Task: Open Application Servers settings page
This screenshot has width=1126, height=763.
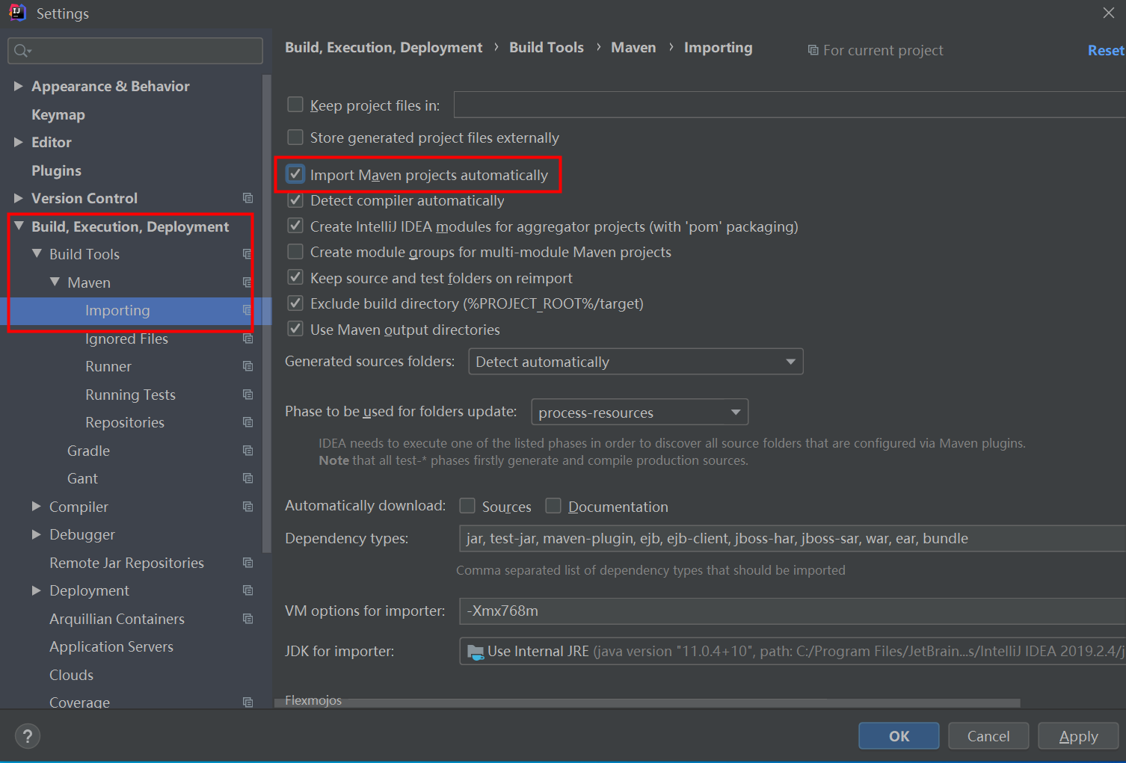Action: [x=111, y=646]
